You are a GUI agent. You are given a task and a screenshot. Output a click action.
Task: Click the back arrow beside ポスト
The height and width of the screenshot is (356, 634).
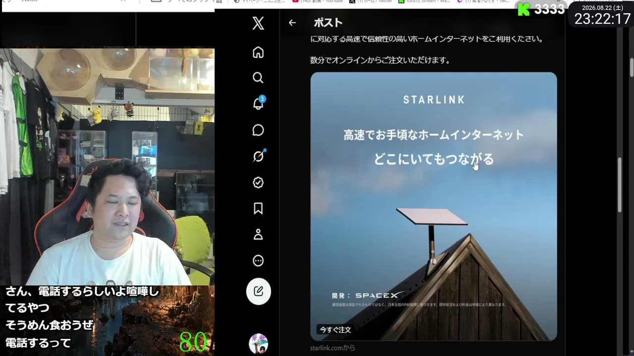coord(292,23)
